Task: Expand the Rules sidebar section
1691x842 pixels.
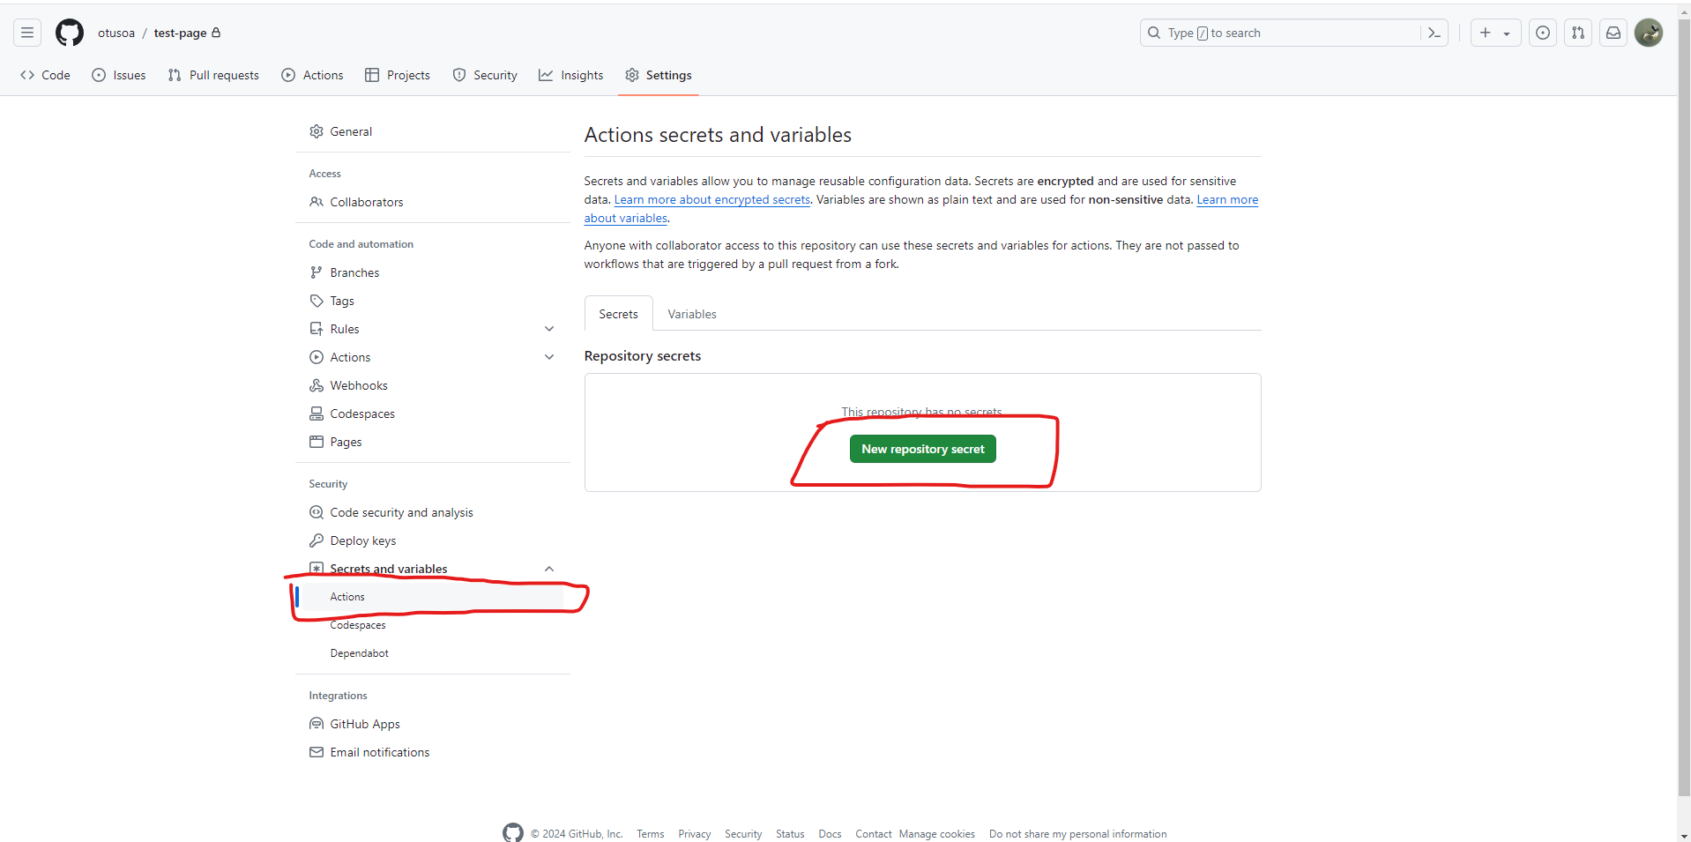Action: coord(549,329)
